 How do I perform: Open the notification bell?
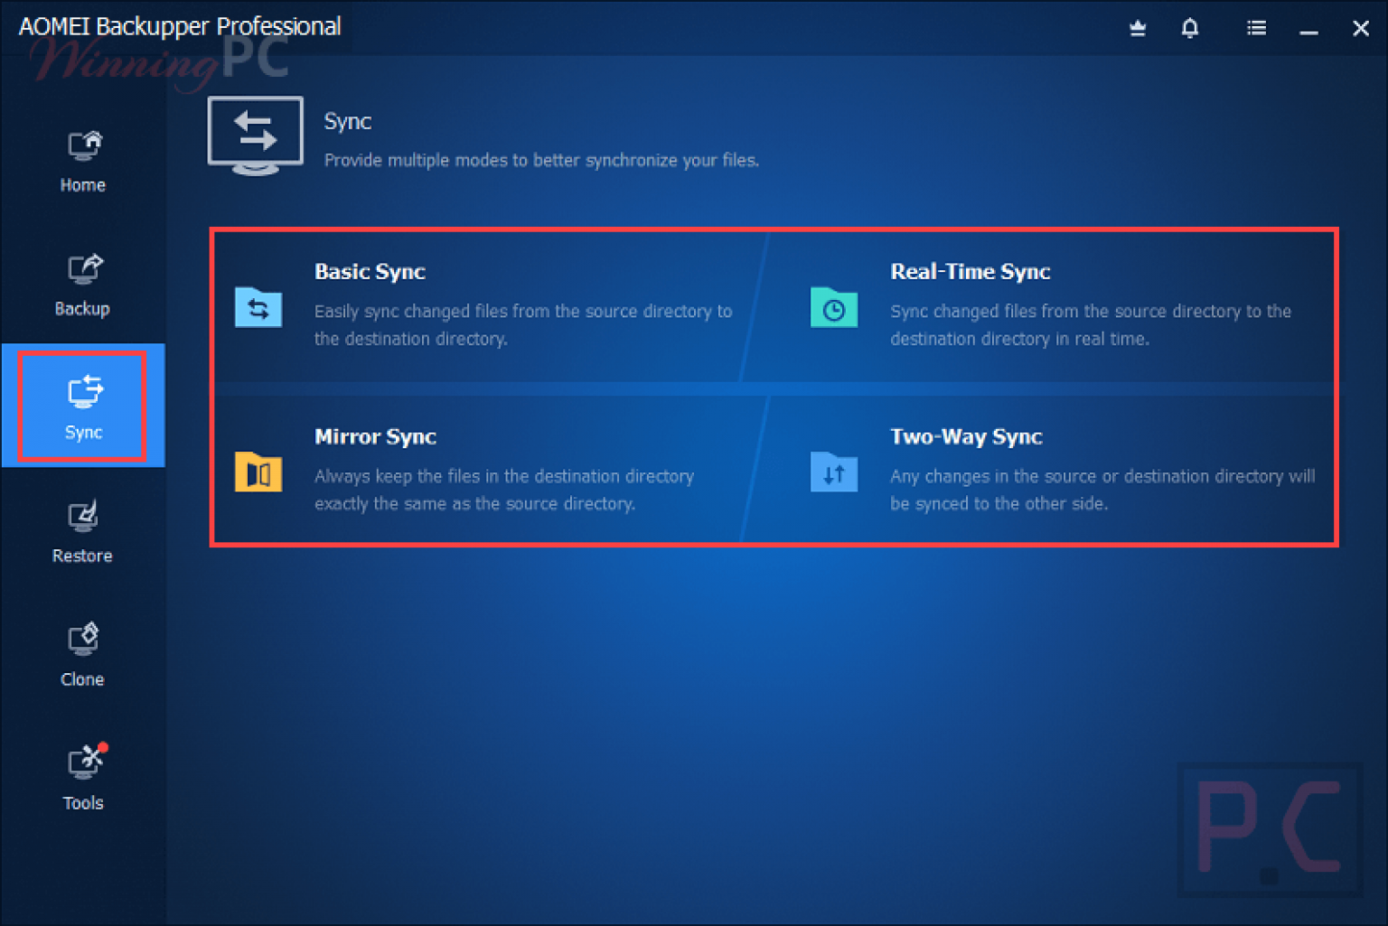tap(1190, 29)
